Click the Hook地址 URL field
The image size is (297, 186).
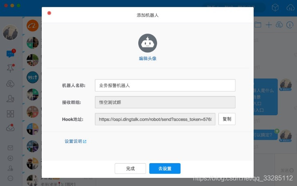[155, 119]
